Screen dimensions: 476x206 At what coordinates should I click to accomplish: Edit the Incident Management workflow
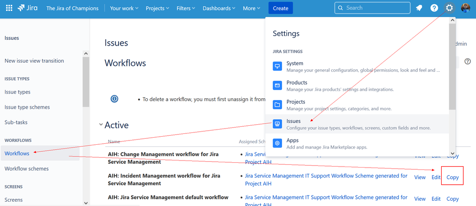point(436,177)
